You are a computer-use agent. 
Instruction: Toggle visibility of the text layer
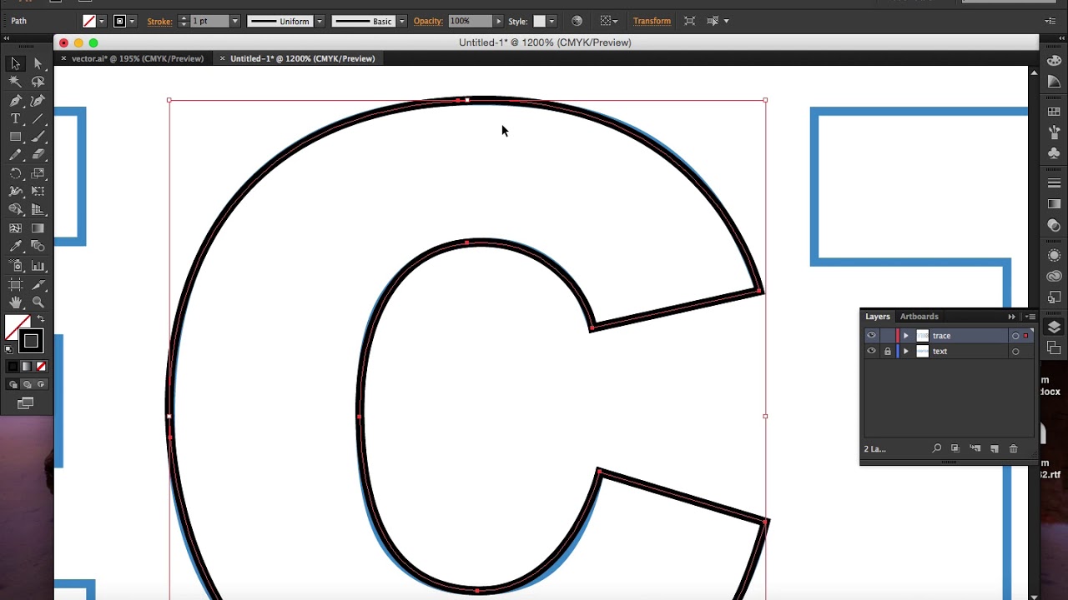coord(871,352)
